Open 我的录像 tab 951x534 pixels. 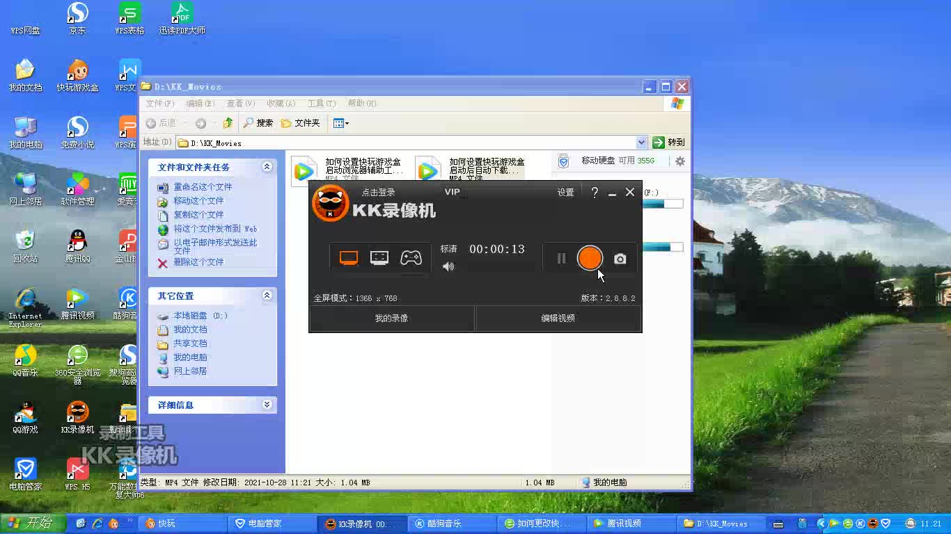(391, 318)
